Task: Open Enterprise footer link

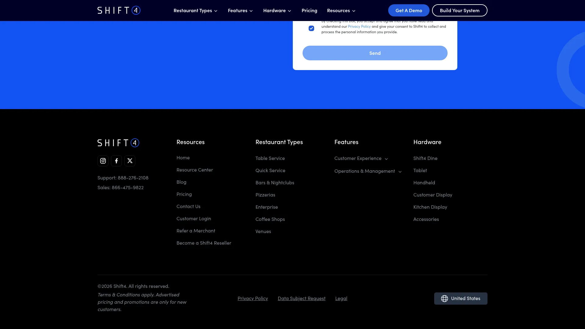Action: (267, 207)
